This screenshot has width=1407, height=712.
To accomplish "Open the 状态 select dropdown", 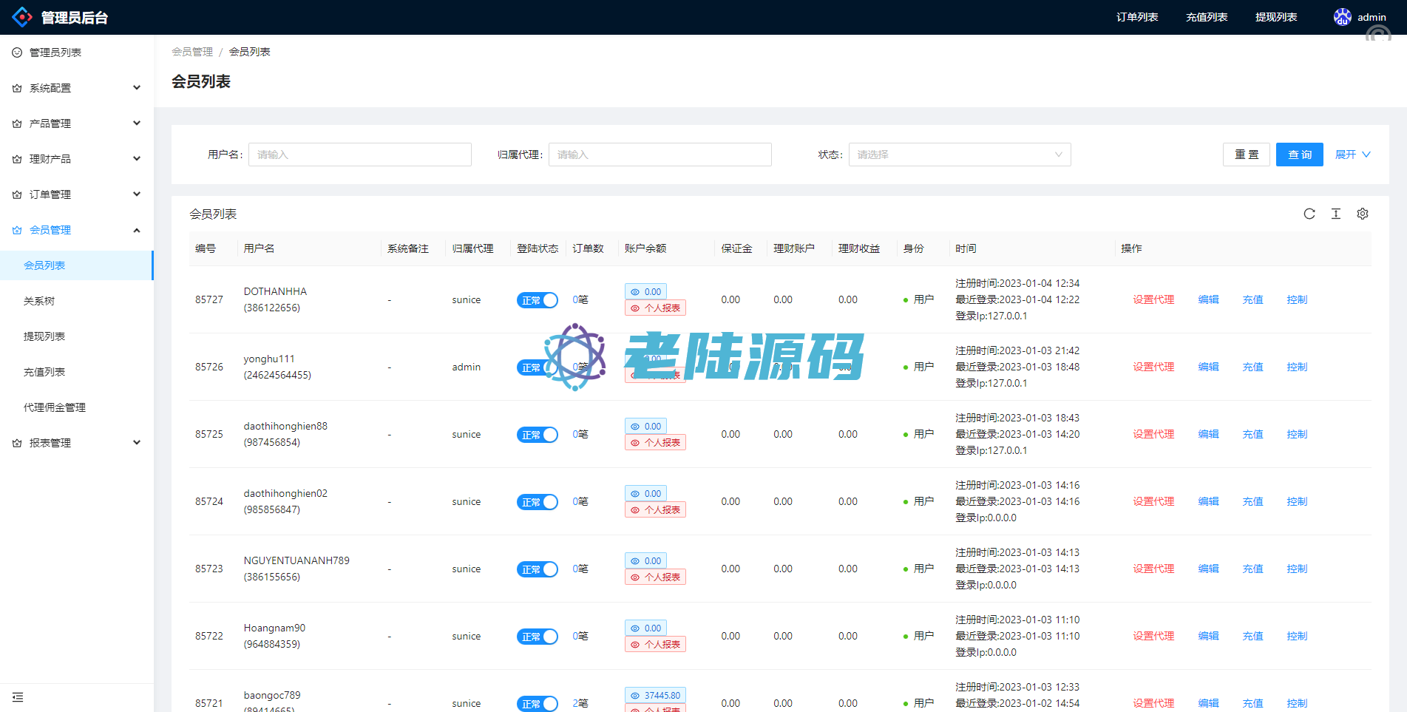I will click(x=959, y=155).
